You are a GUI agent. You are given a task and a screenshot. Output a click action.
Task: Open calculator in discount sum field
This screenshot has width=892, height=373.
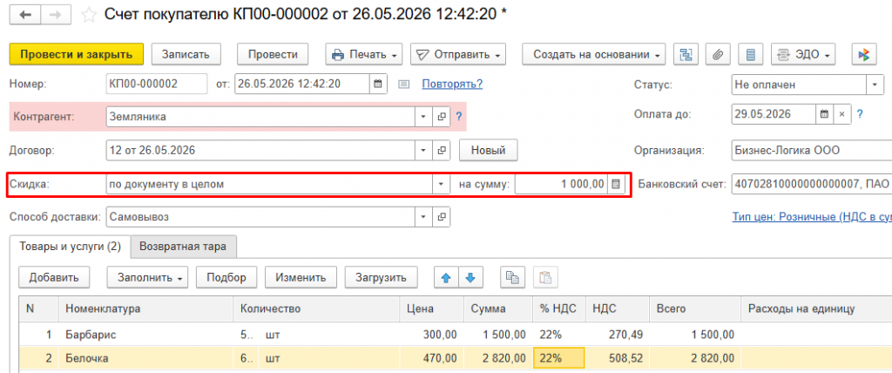(x=616, y=184)
